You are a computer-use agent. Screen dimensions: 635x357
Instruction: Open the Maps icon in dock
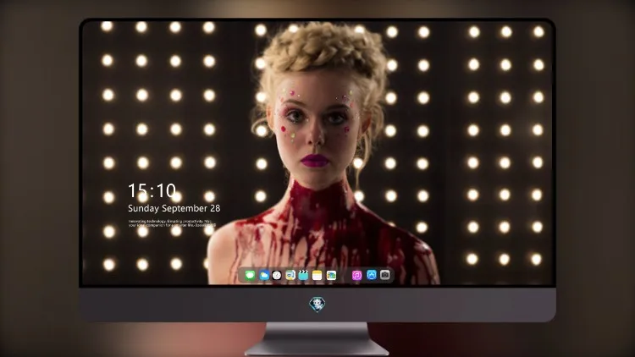pos(290,276)
